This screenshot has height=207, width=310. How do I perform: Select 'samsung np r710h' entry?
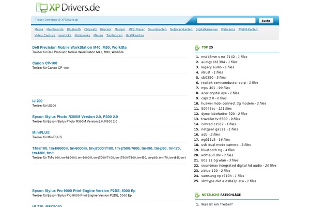click(216, 176)
